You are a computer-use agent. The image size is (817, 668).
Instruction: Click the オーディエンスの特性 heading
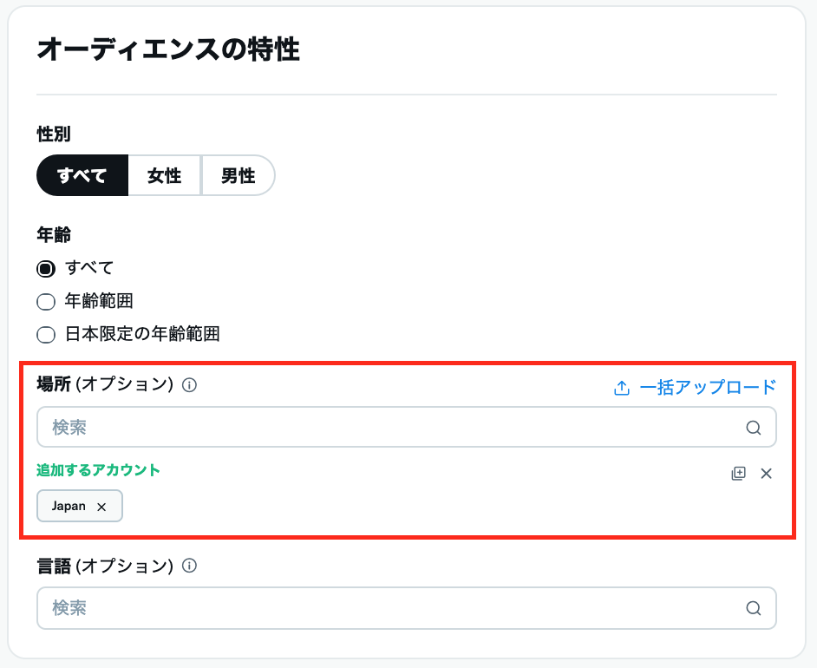click(168, 49)
